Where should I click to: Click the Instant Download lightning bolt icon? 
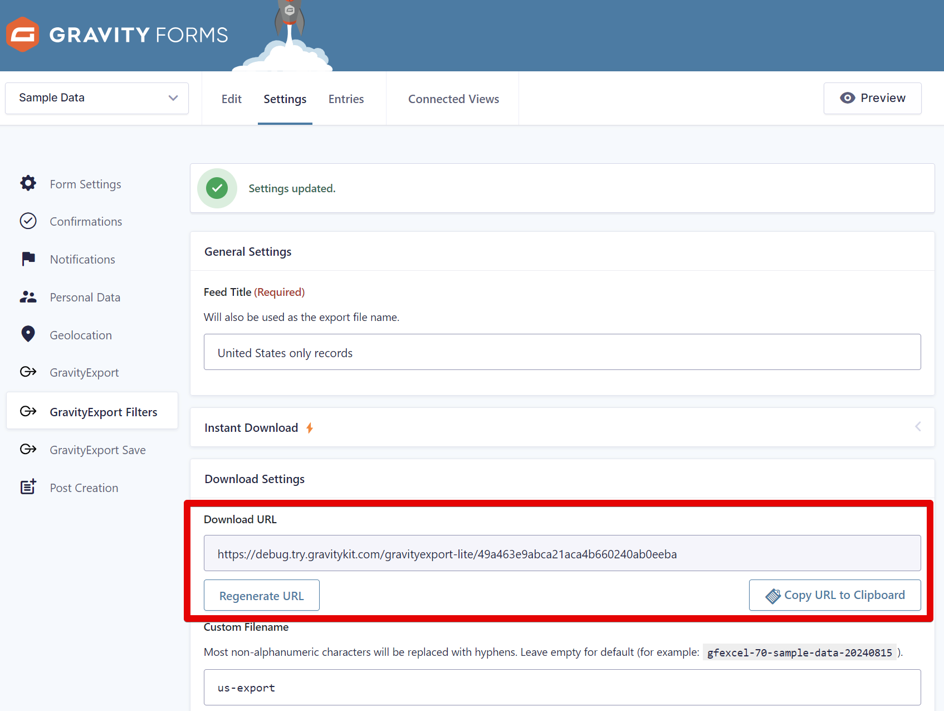click(x=310, y=428)
